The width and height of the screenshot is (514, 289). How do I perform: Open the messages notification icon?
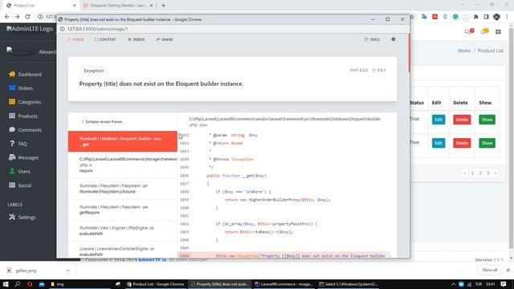tap(469, 31)
